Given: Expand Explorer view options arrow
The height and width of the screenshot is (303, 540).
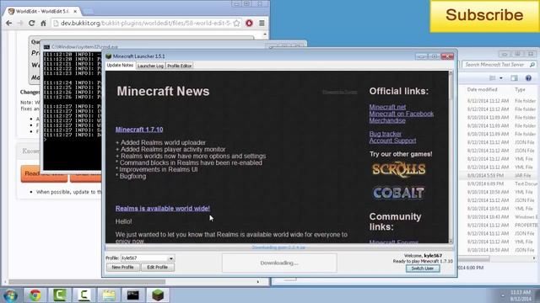Looking at the screenshot, I should coord(501,78).
